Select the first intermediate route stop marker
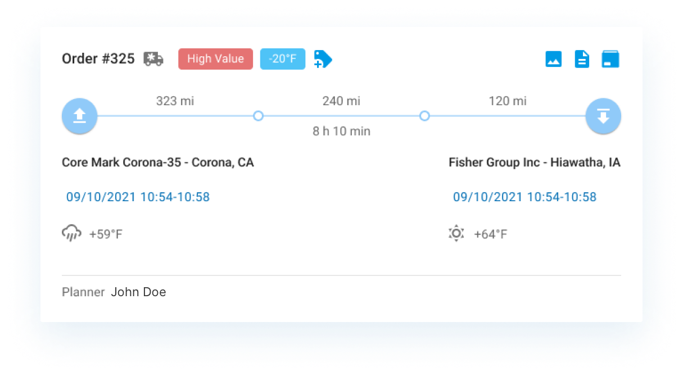683x376 pixels. 258,116
